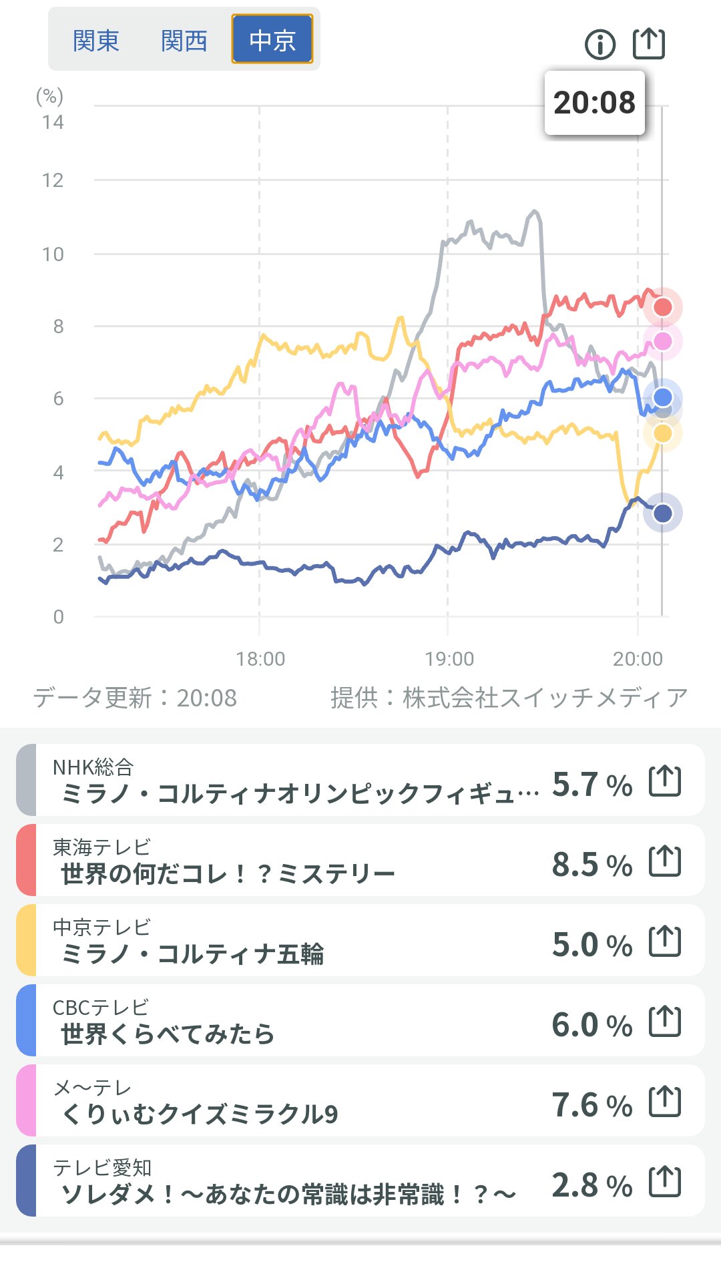Share the NHK総合 program row
Screen dimensions: 721x1266
point(665,781)
